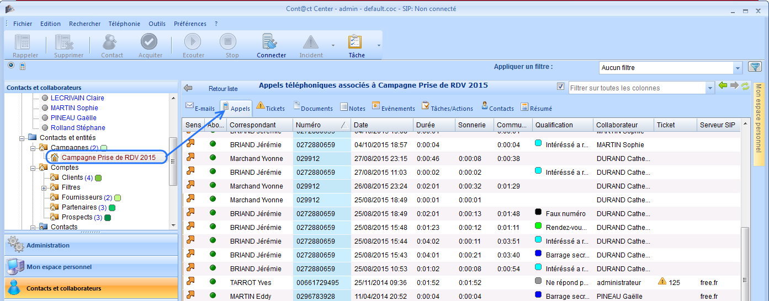Screen dimensions: 769x301
Task: Select collaborator LECRIVAIN Claire
Action: point(77,98)
